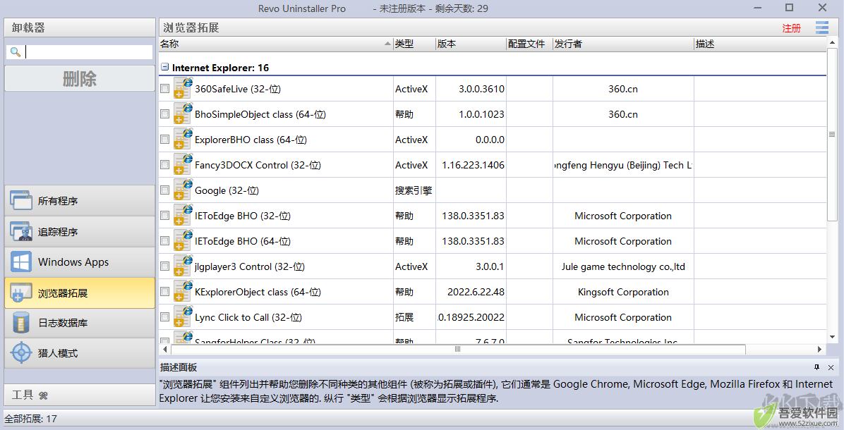Check the KExplorerObject class checkbox
Viewport: 844px width, 430px height.
pos(164,291)
